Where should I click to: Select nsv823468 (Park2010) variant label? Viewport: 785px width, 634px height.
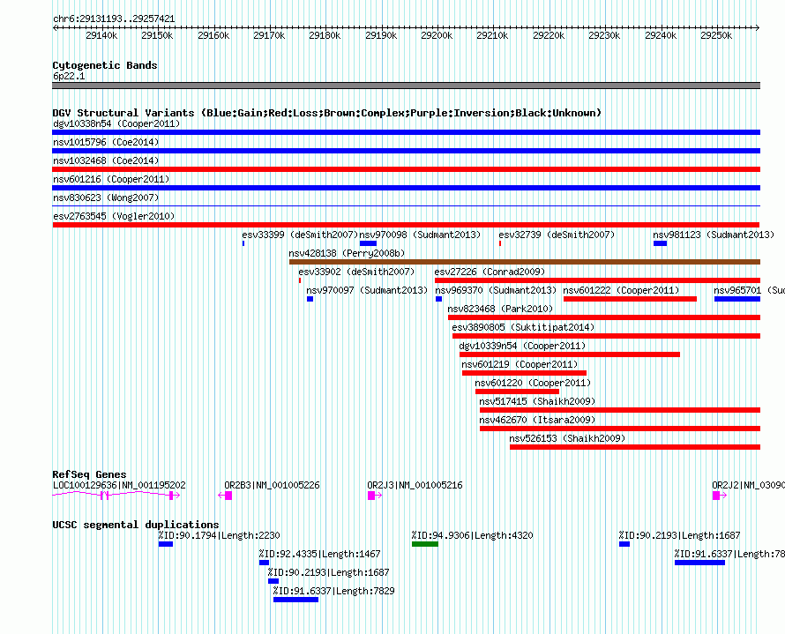click(x=500, y=309)
